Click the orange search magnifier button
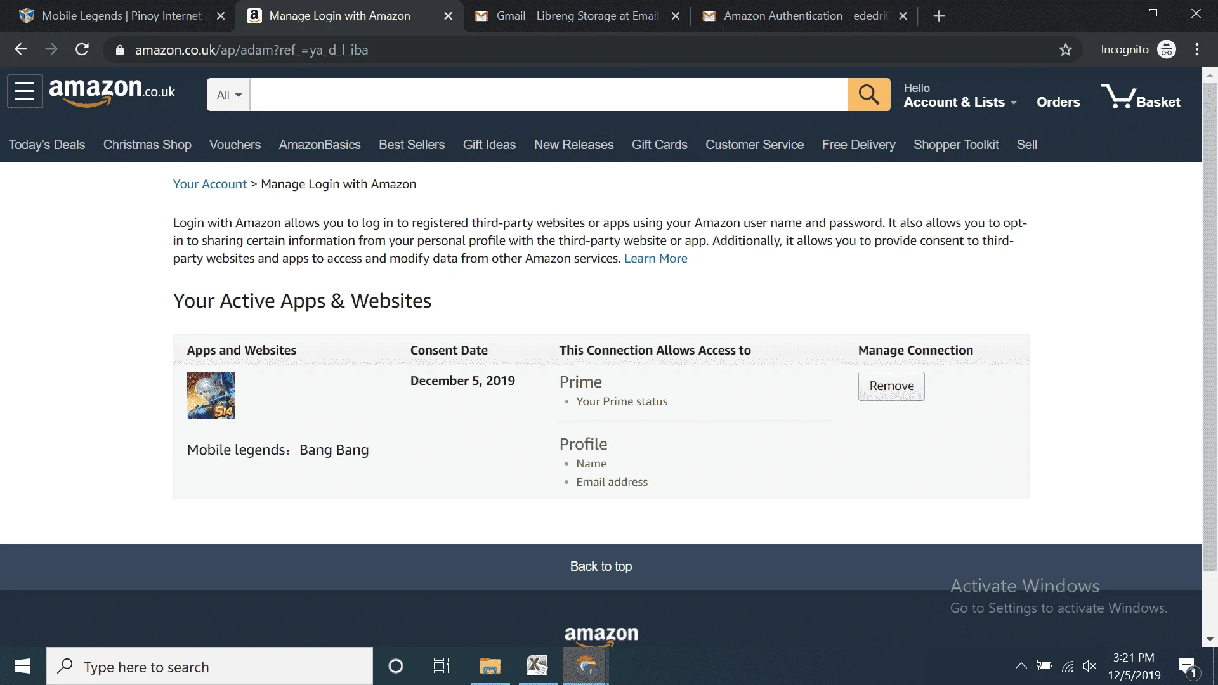This screenshot has height=685, width=1218. click(x=868, y=95)
